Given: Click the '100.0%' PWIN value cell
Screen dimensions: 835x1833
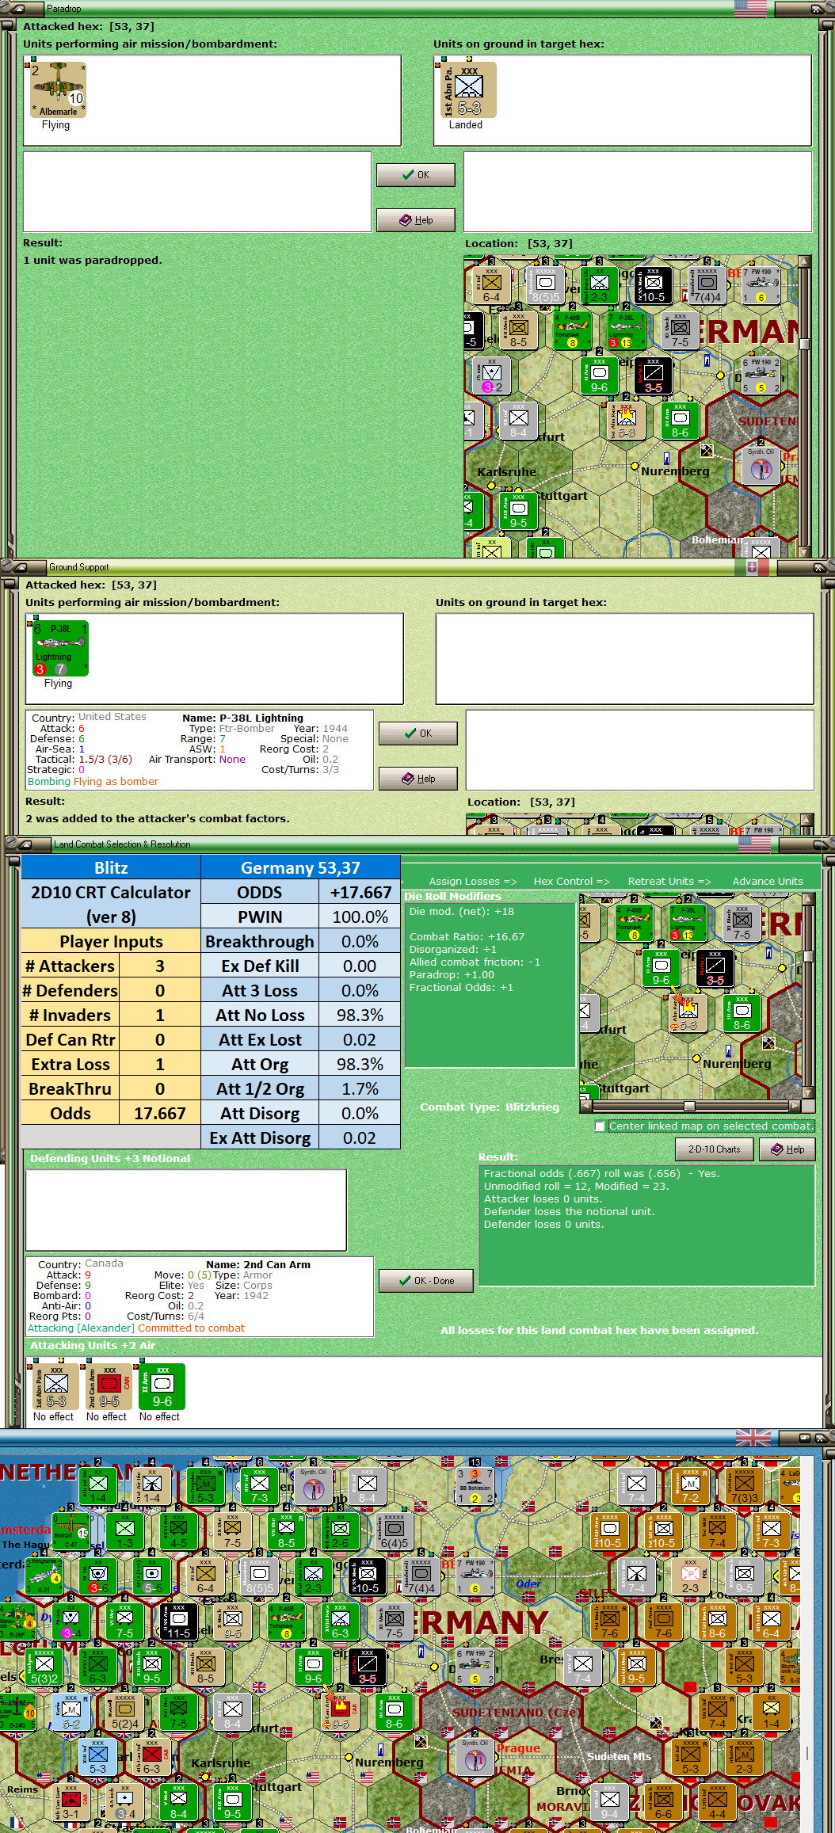Looking at the screenshot, I should [360, 916].
